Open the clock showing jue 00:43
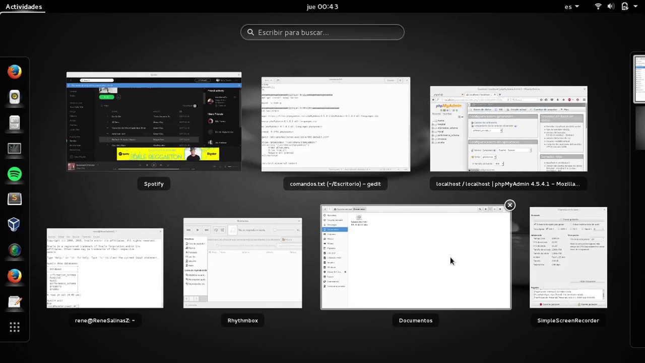The image size is (645, 363). pos(322,7)
